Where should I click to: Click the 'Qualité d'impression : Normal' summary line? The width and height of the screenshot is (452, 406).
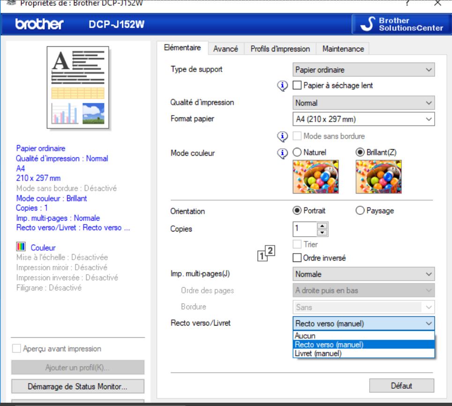coord(62,159)
